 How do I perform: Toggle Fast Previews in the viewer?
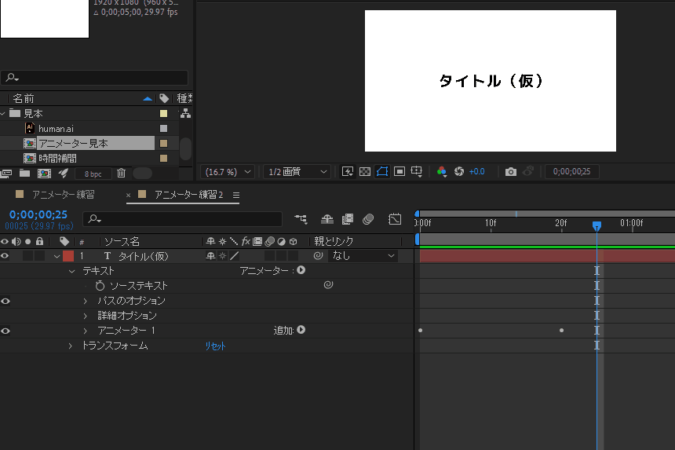pyautogui.click(x=348, y=171)
